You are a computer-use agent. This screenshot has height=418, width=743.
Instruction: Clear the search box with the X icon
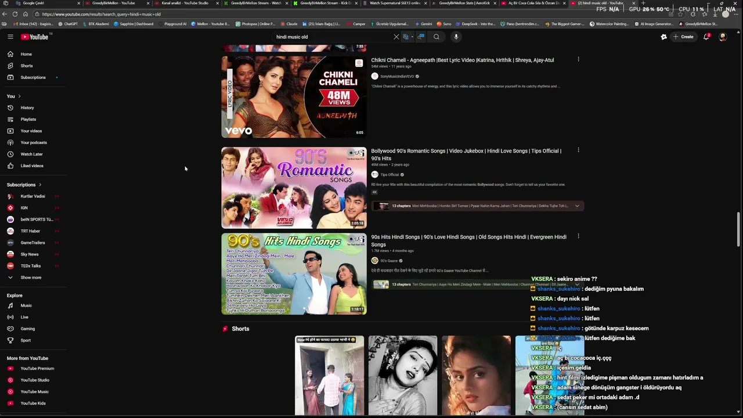click(396, 37)
